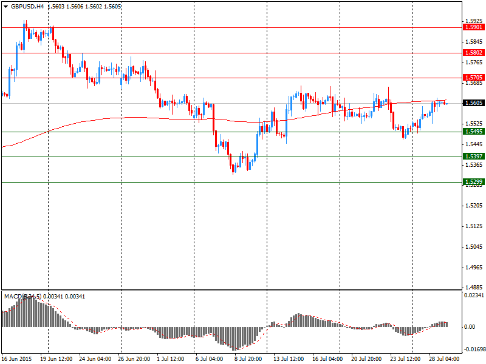Click the 26 Jun 20:00 time label
The height and width of the screenshot is (364, 486).
[134, 359]
